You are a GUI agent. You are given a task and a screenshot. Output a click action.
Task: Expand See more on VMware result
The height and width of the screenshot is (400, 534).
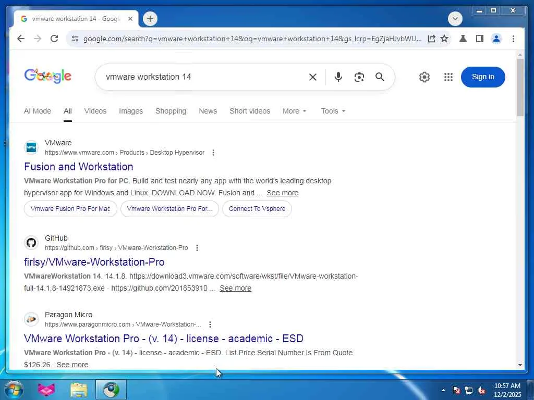tap(282, 193)
